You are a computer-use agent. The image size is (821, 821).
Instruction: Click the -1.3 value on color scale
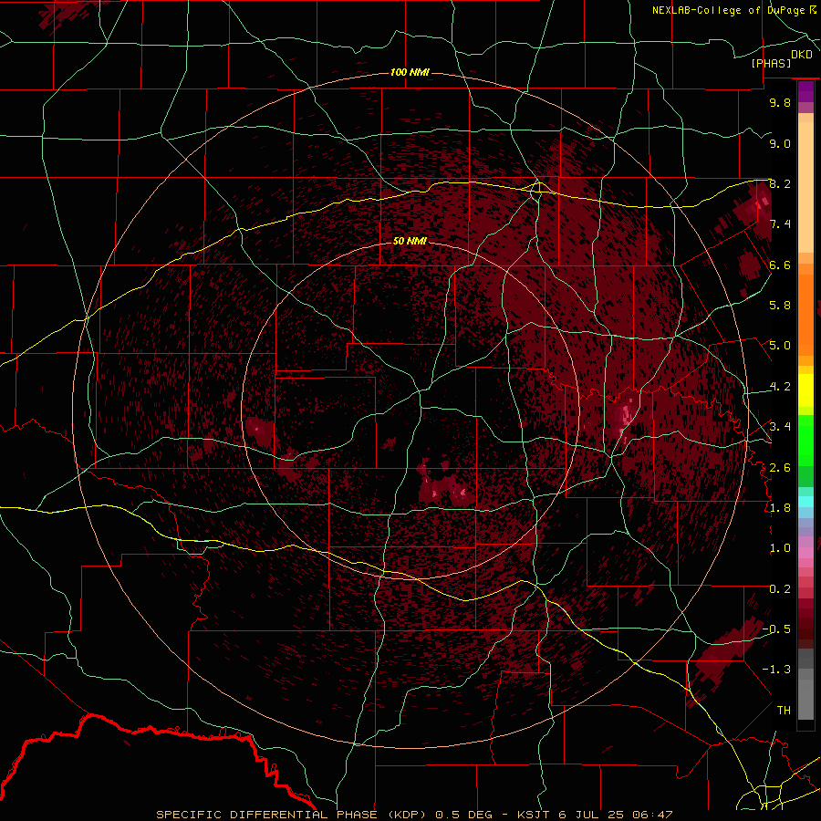776,670
